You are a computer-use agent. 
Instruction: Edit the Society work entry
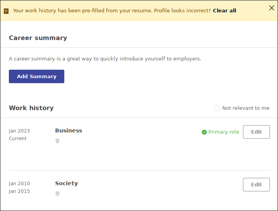coord(256,184)
